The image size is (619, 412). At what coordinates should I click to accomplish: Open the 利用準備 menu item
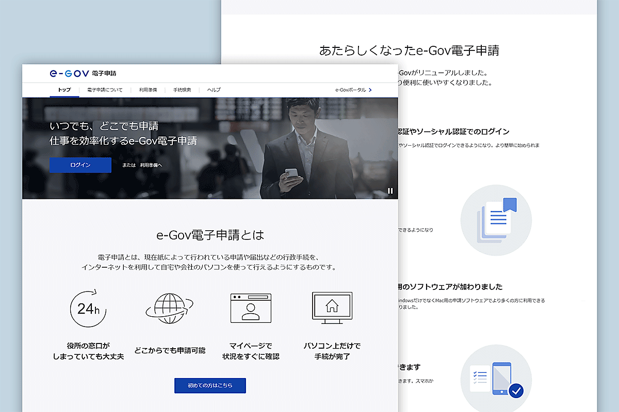(148, 90)
